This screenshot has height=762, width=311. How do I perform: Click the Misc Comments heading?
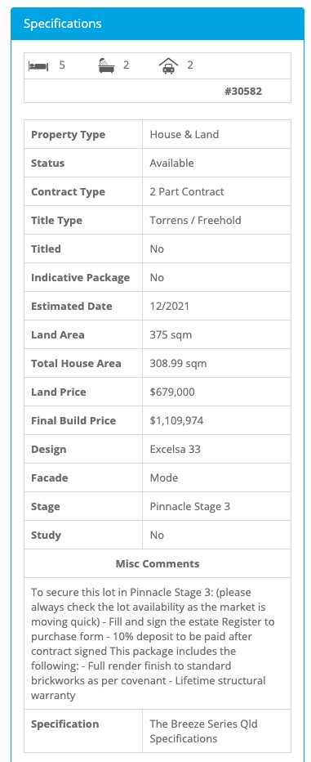[158, 563]
